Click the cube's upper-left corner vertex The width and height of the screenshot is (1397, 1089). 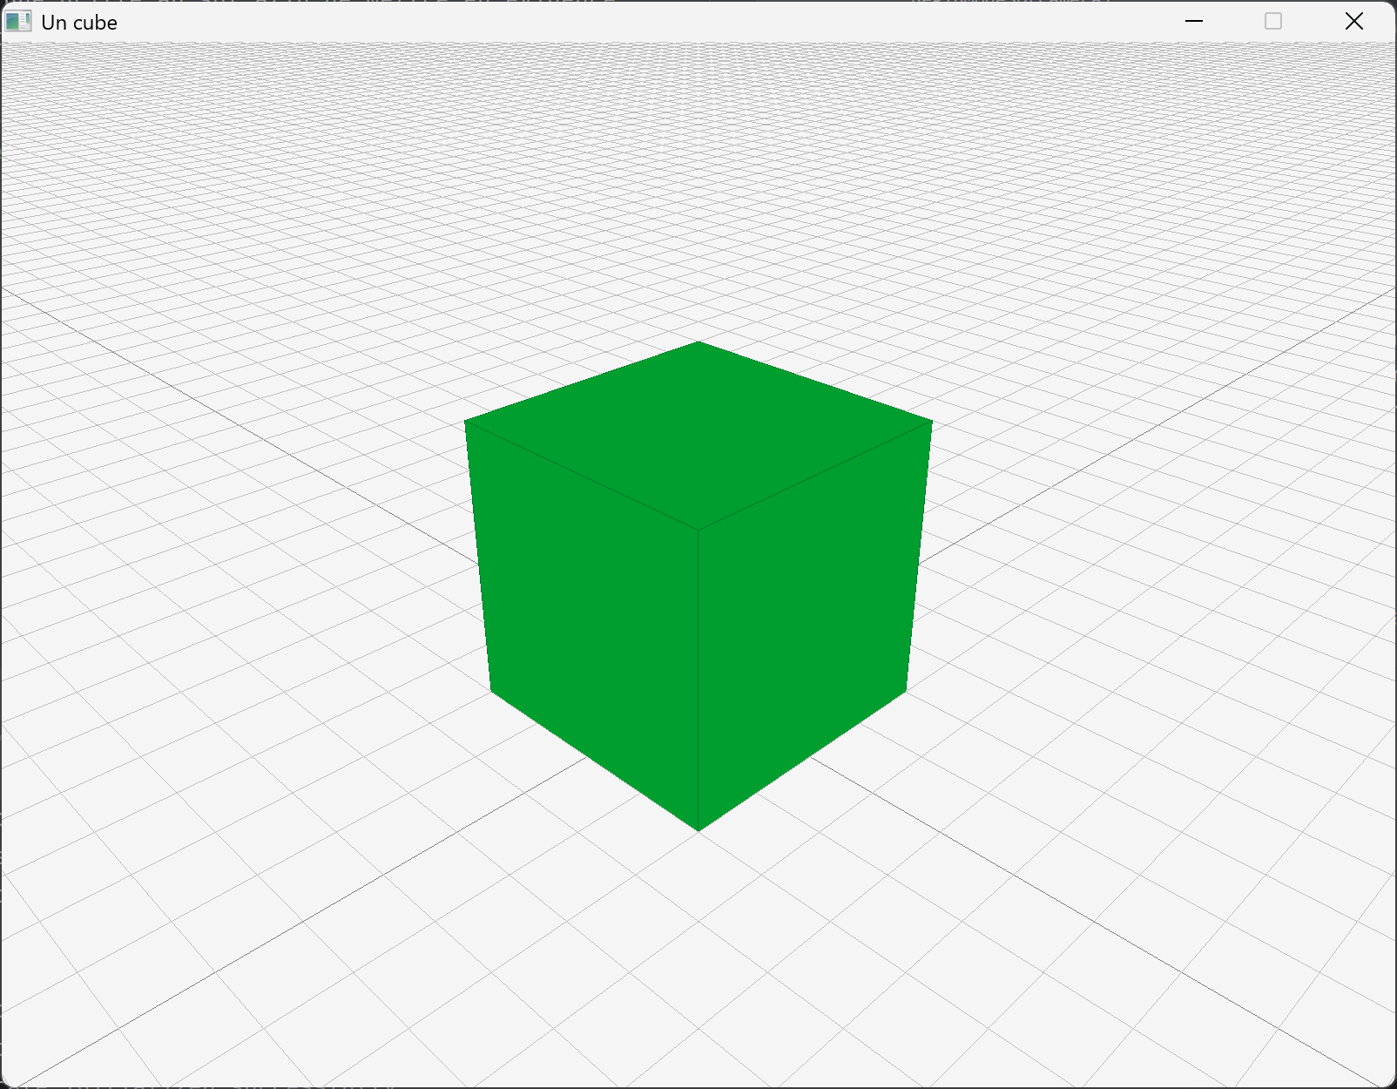tap(466, 423)
